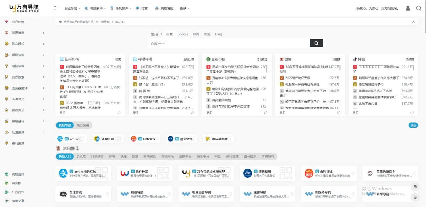Click the magnifier icon in the top header
This screenshot has width=426, height=207.
[x=419, y=8]
